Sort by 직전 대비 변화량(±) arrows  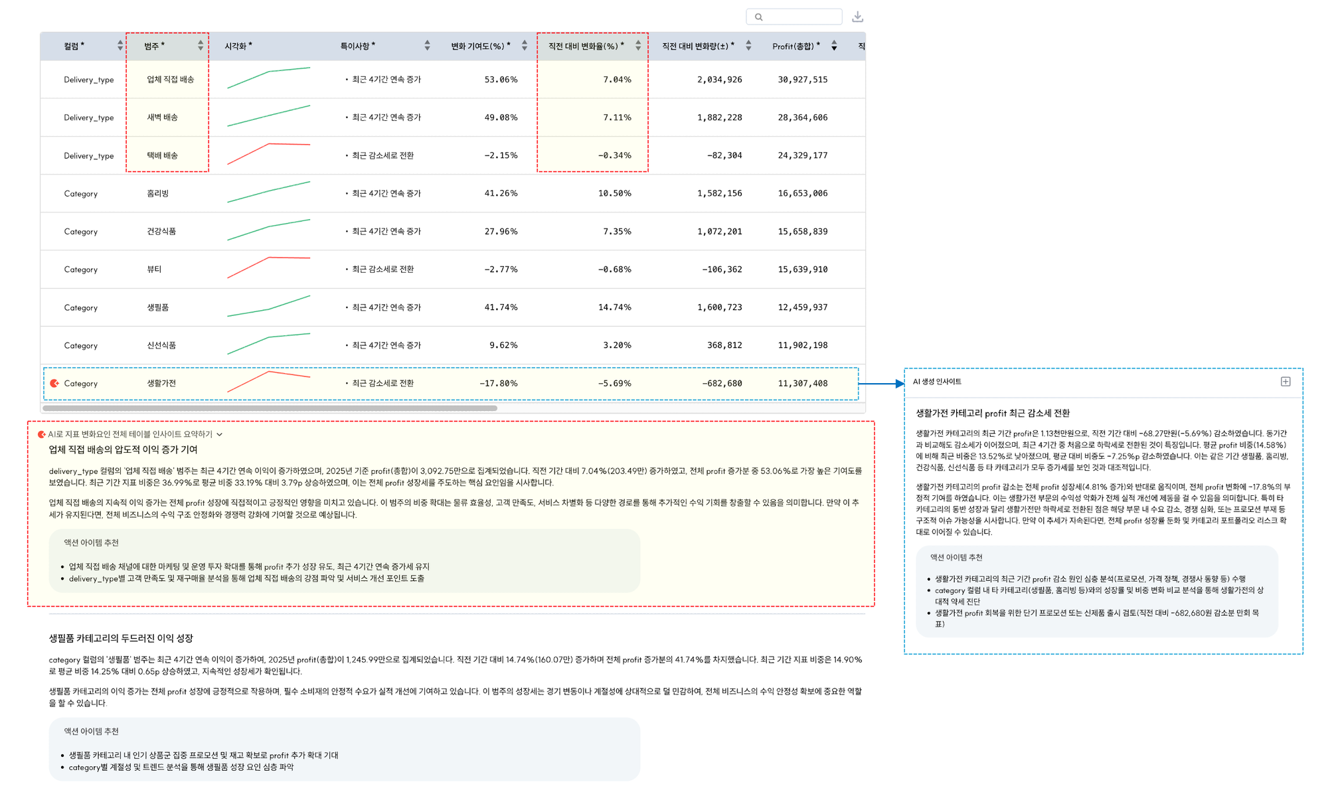[x=748, y=46]
